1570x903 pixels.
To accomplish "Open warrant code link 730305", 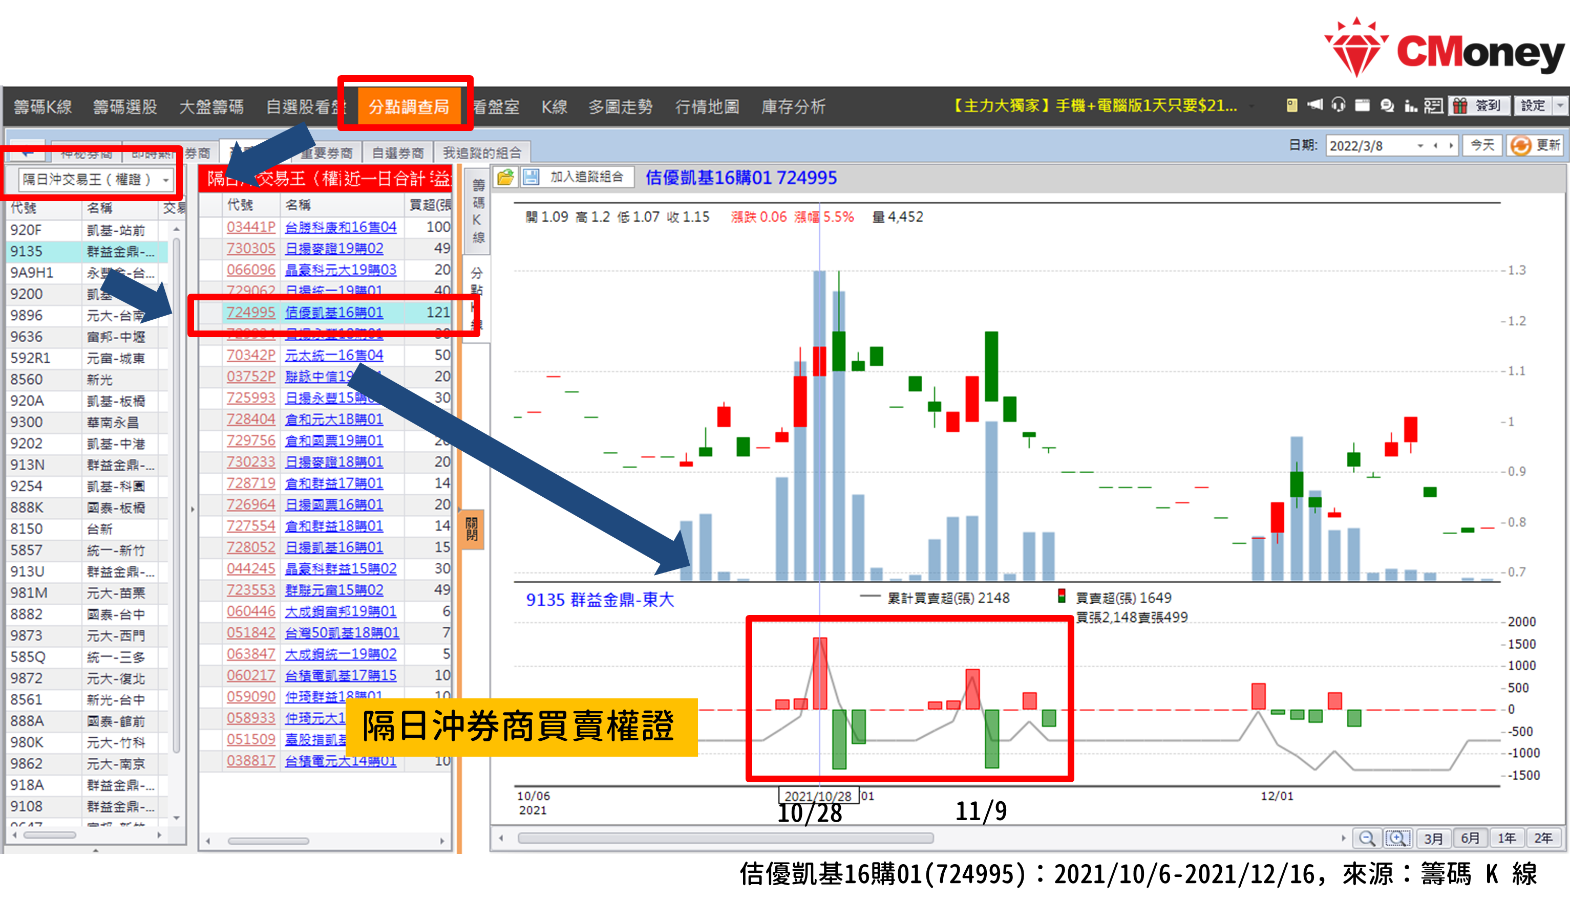I will 251,249.
